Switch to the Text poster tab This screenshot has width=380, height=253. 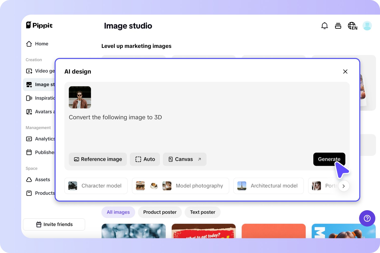point(202,212)
